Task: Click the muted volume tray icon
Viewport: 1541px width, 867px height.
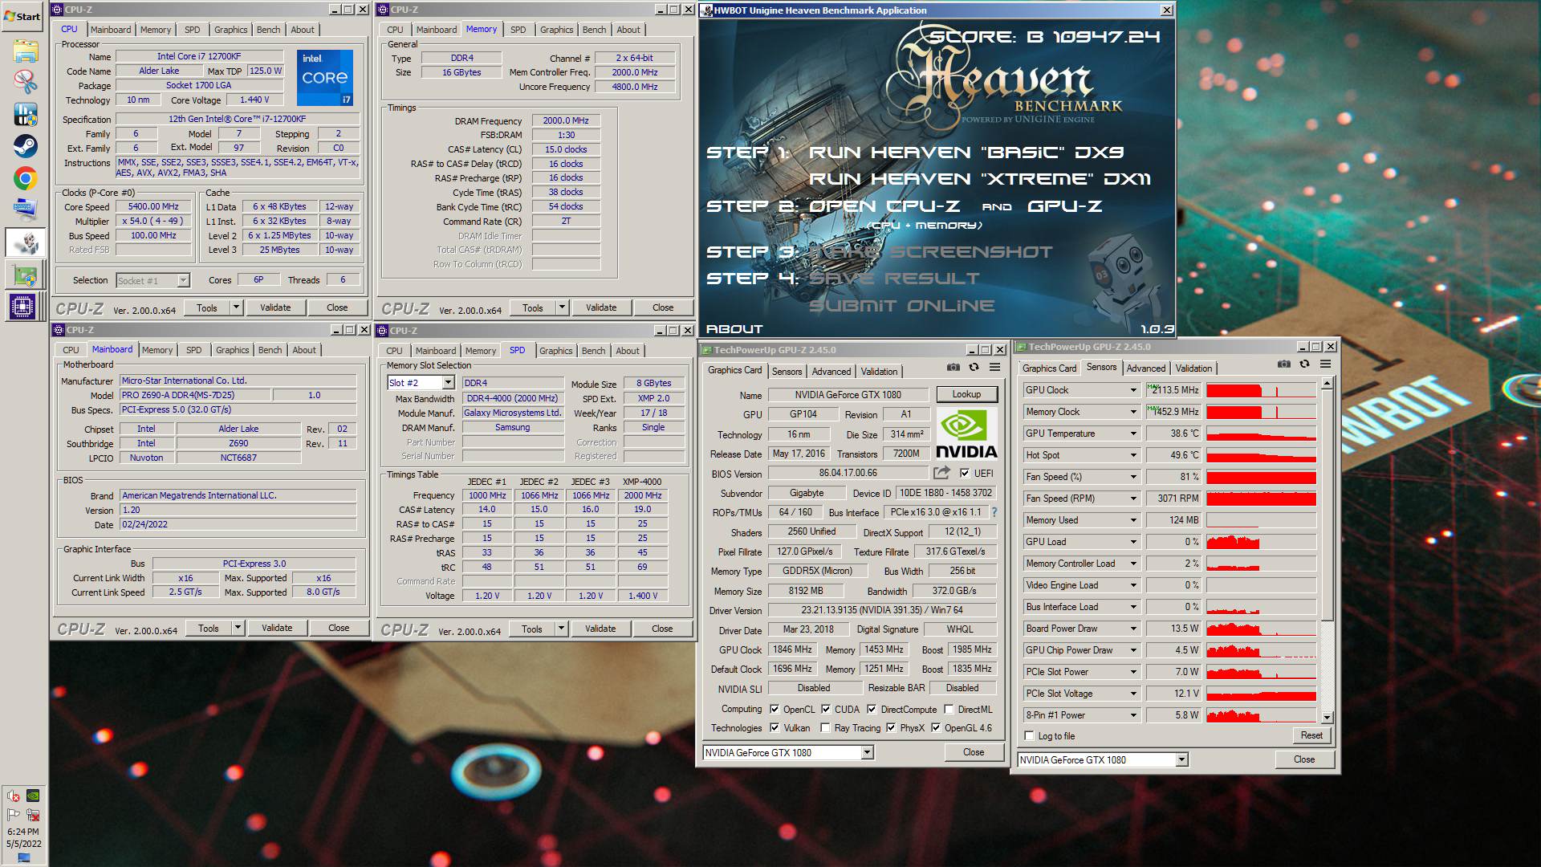Action: coord(14,796)
